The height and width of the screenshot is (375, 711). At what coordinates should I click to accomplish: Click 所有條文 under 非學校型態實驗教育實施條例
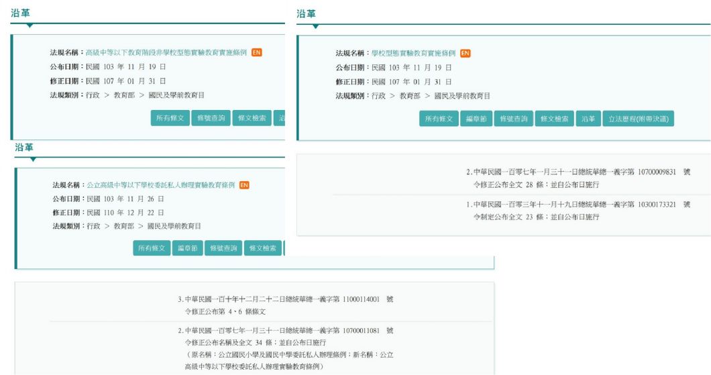point(170,118)
